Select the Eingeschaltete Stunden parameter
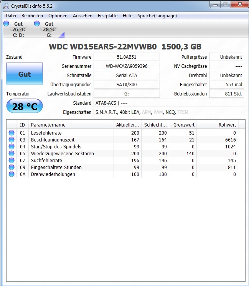Viewport: 249px width, 286px height. 56,168
